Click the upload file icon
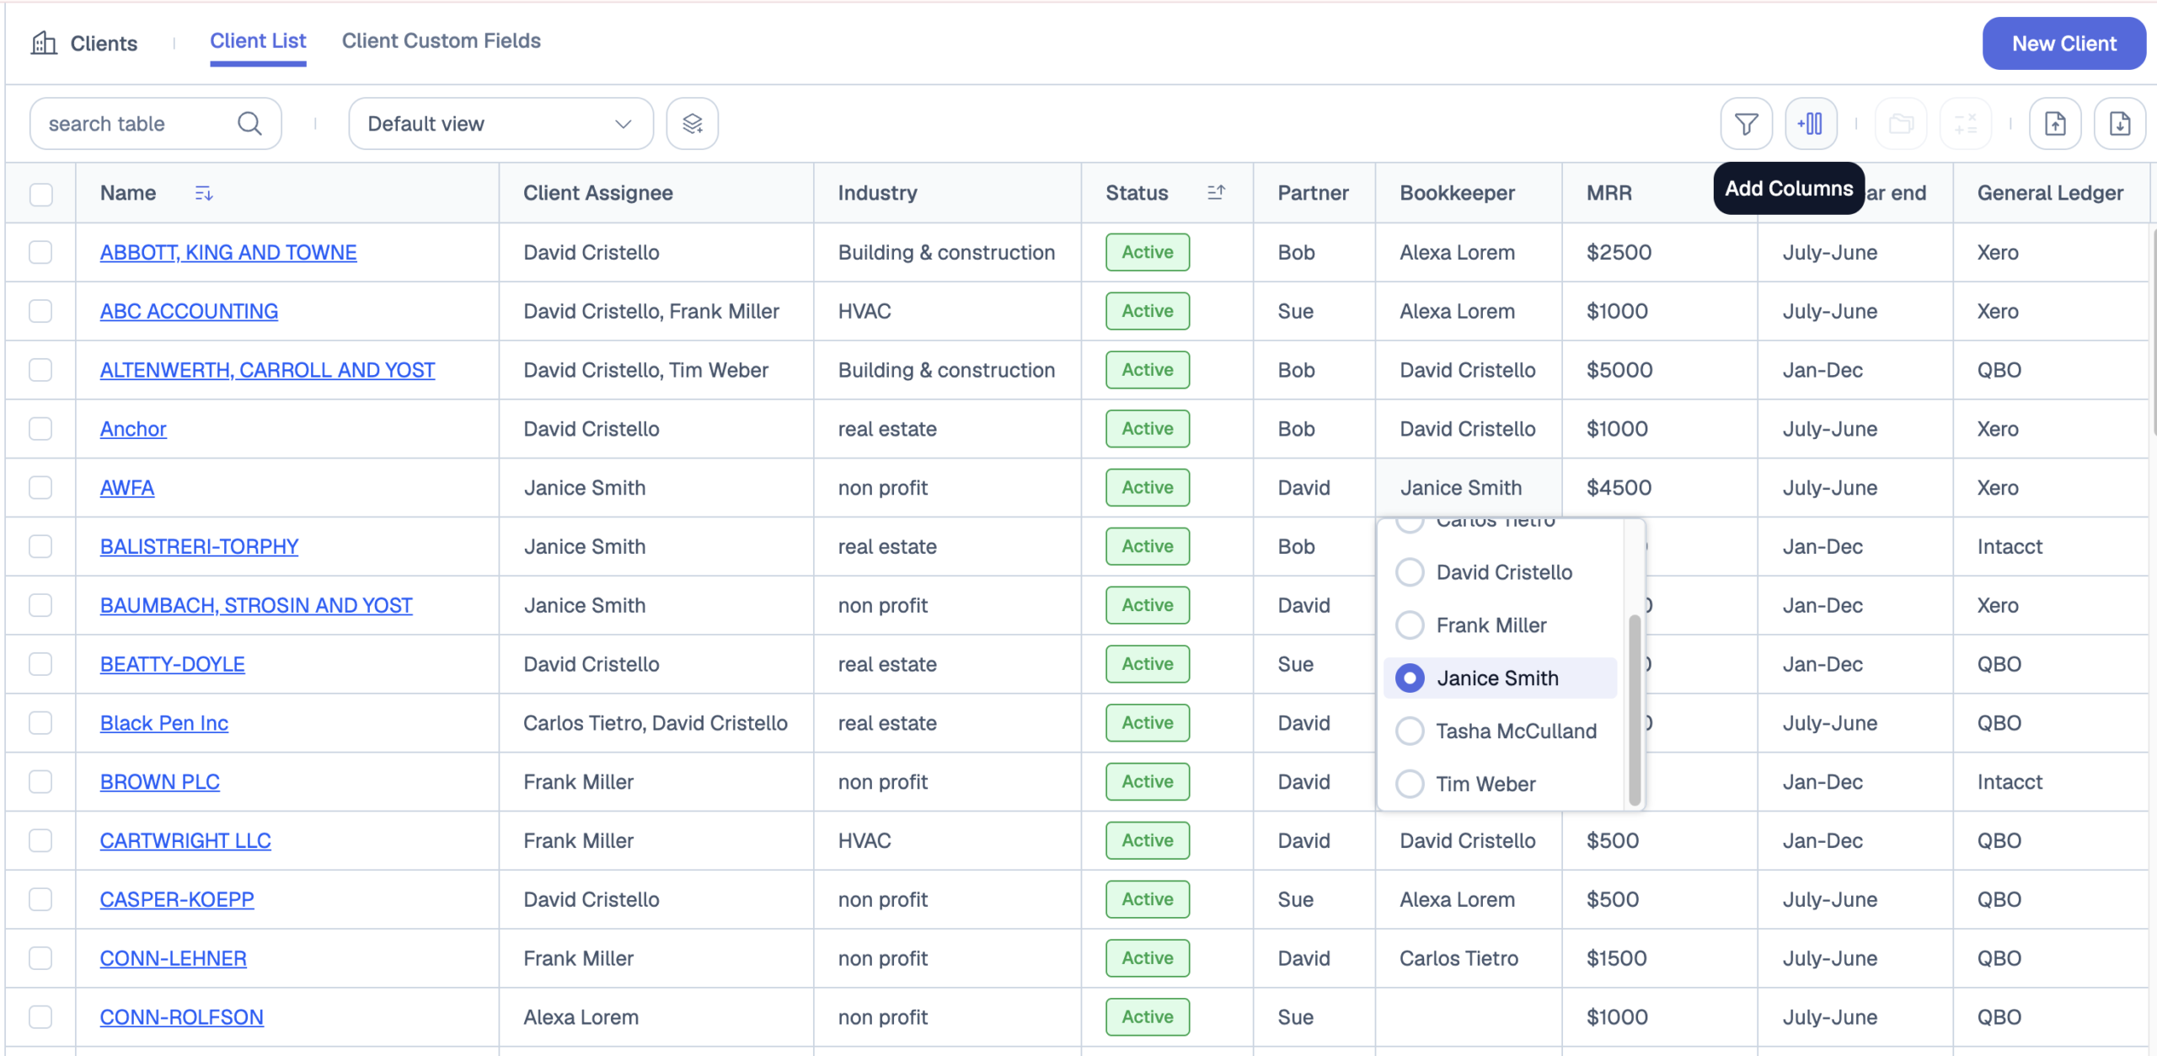 (x=2055, y=124)
